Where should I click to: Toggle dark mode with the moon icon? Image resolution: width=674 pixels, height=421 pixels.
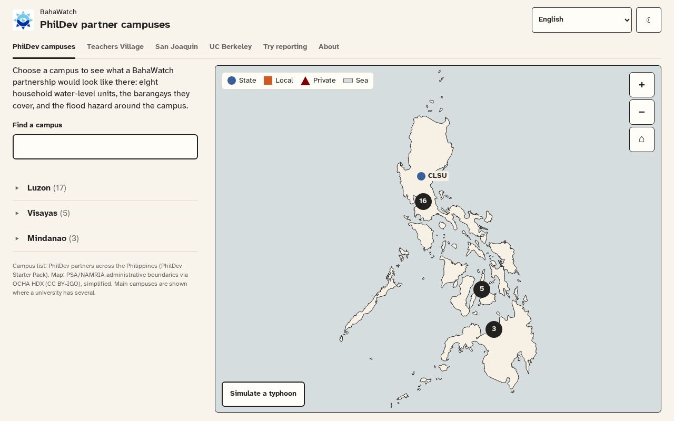(649, 20)
